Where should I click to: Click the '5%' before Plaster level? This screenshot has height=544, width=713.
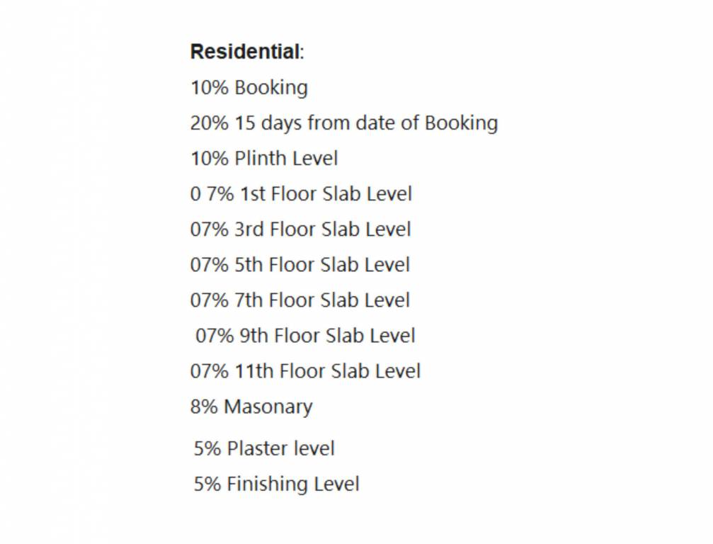(x=207, y=448)
